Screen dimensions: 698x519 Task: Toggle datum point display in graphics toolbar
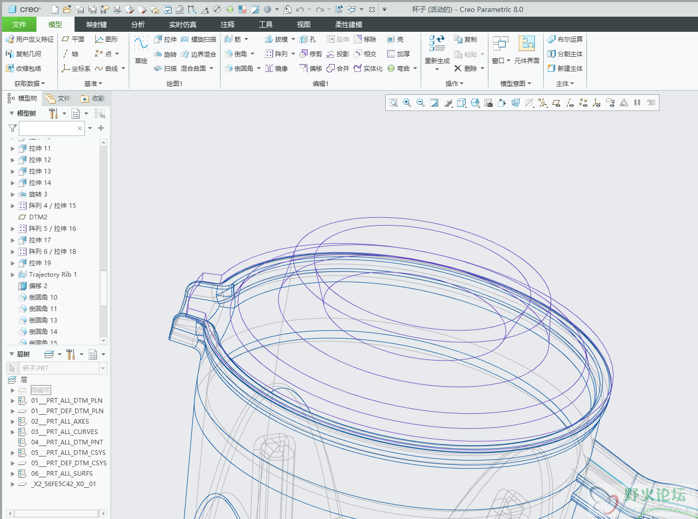click(583, 103)
